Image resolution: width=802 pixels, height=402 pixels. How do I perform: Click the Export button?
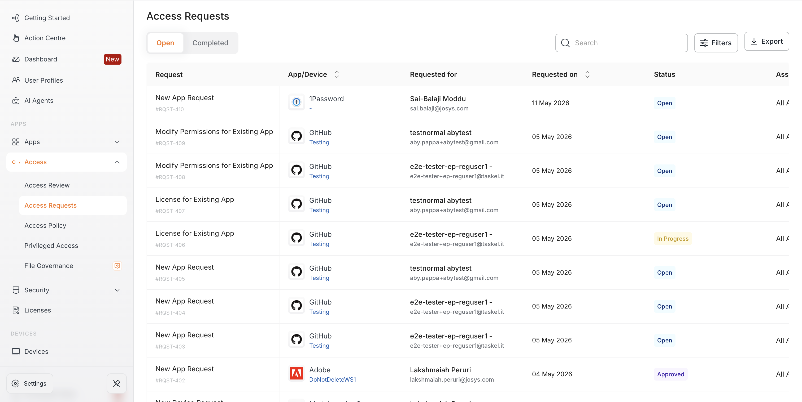pyautogui.click(x=766, y=41)
